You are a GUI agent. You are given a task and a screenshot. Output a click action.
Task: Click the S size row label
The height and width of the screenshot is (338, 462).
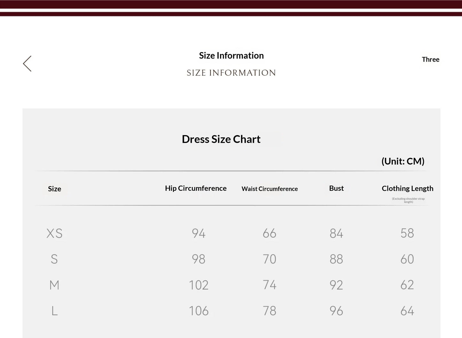(x=54, y=259)
